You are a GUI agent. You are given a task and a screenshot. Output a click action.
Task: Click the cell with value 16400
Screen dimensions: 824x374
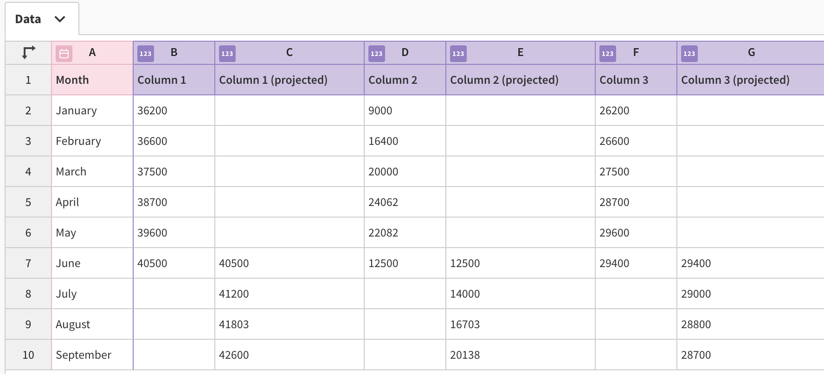pos(405,141)
